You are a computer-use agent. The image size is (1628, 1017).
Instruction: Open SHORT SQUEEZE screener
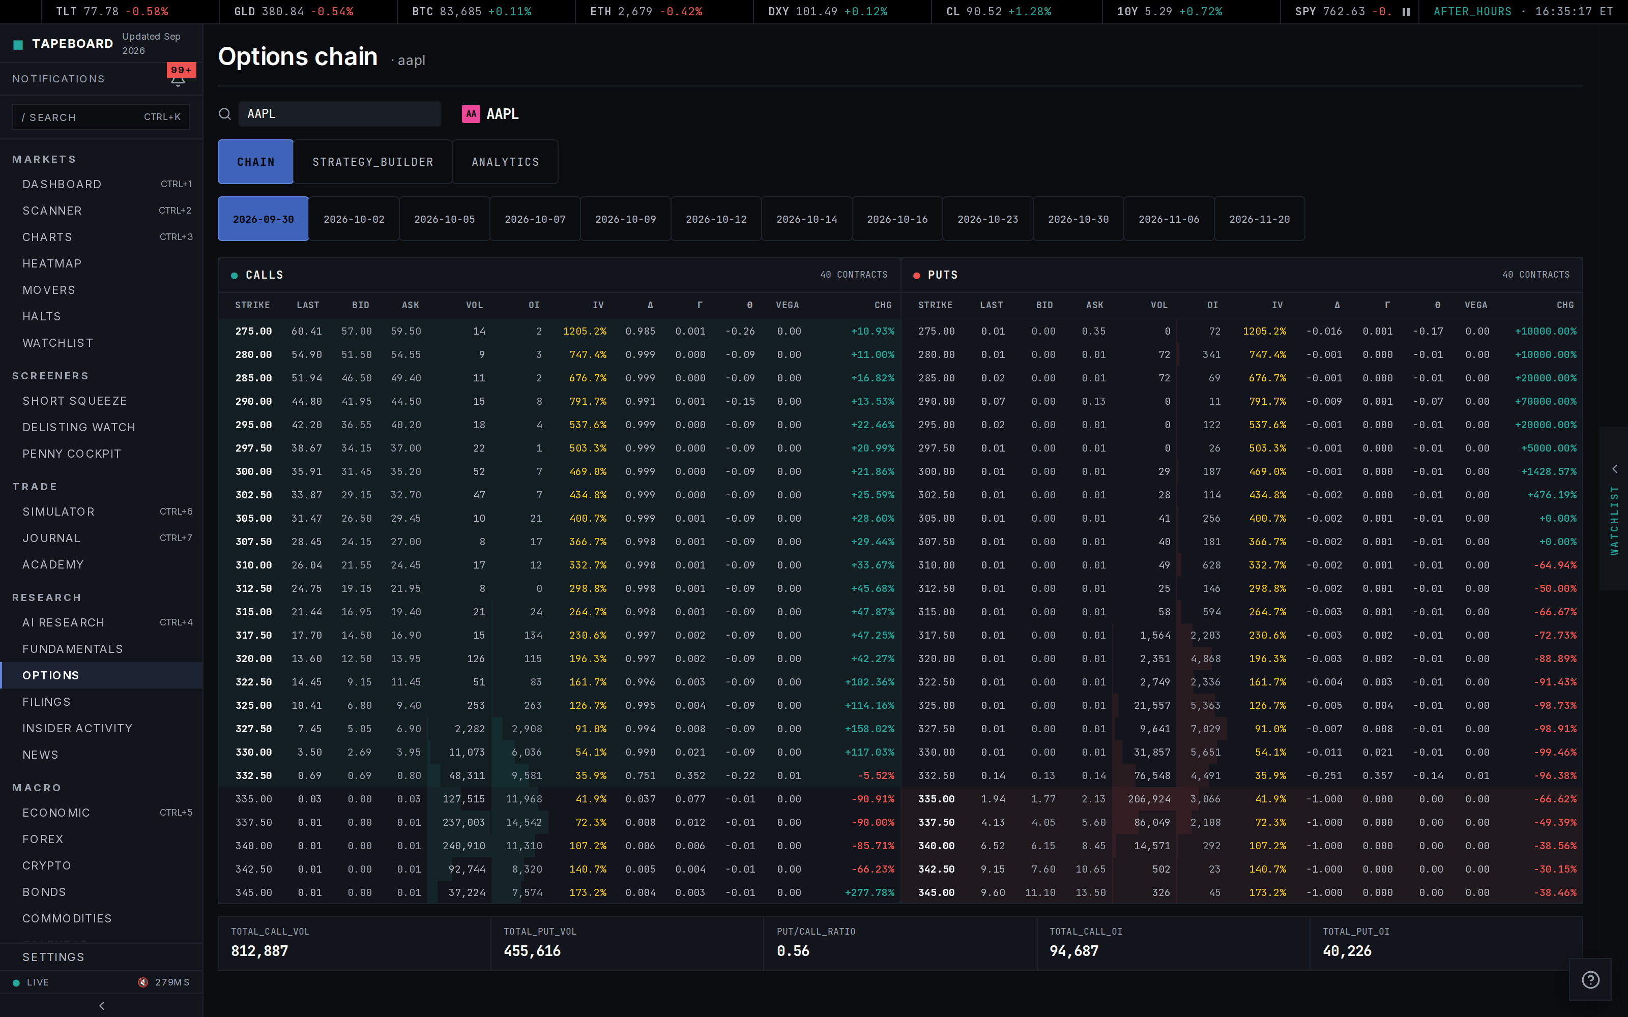(102, 401)
